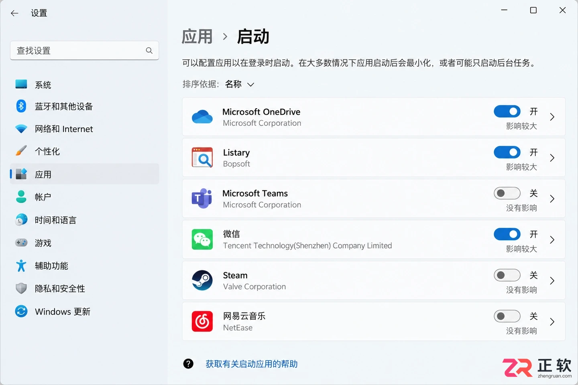Turn off 微信 startup toggle
Viewport: 578px width, 385px height.
(507, 234)
